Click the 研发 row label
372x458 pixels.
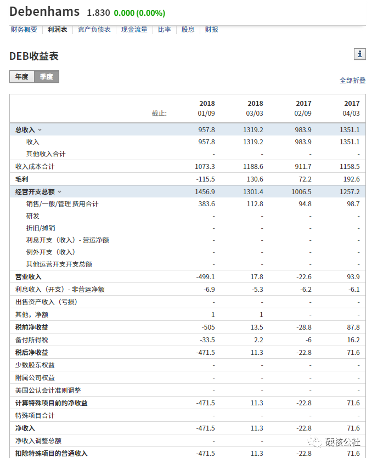tap(33, 216)
